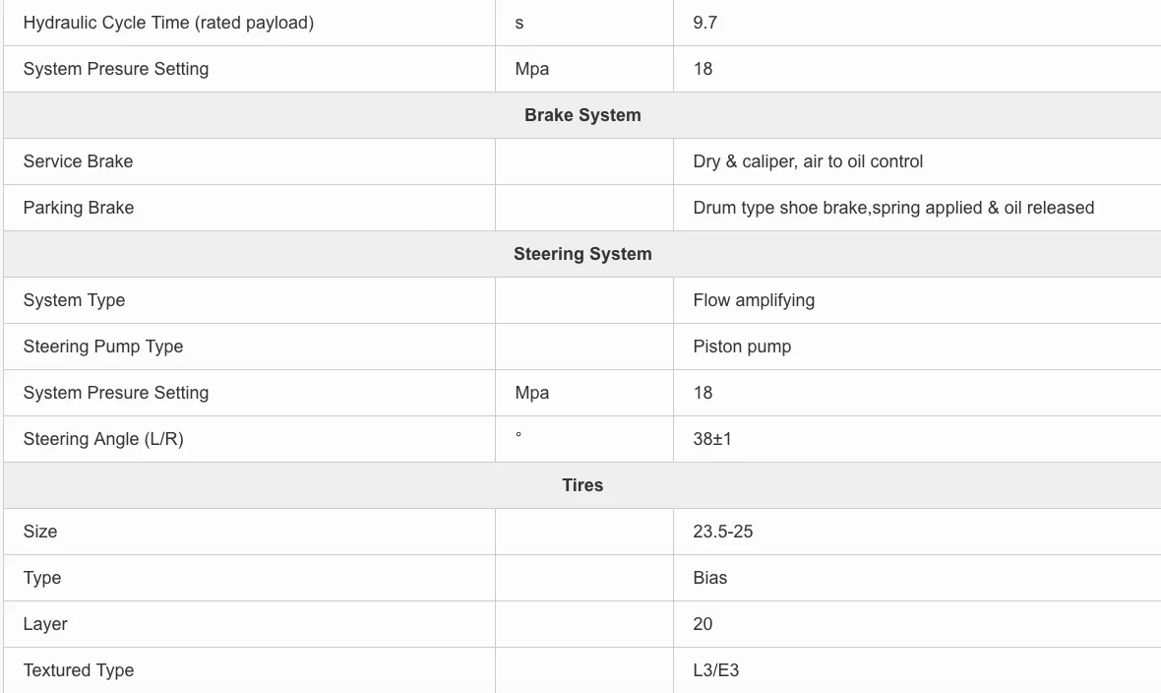Click the Layer row value 20
1161x693 pixels.
(703, 624)
